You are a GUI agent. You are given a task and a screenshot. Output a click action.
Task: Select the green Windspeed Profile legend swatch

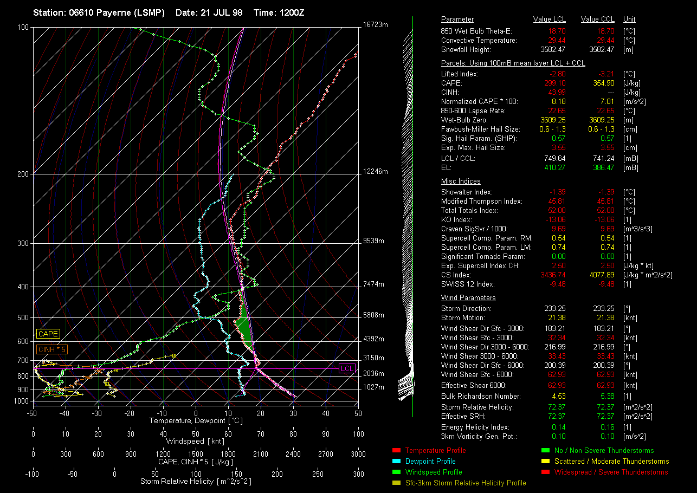point(396,472)
